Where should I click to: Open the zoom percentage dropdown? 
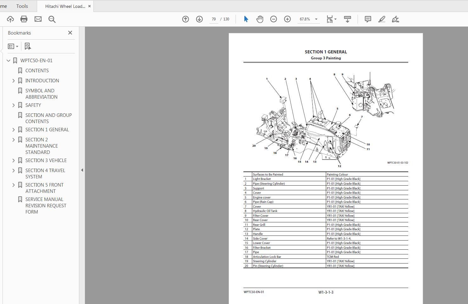316,19
